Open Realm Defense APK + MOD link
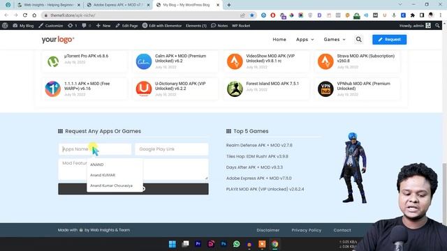 [x=259, y=145]
